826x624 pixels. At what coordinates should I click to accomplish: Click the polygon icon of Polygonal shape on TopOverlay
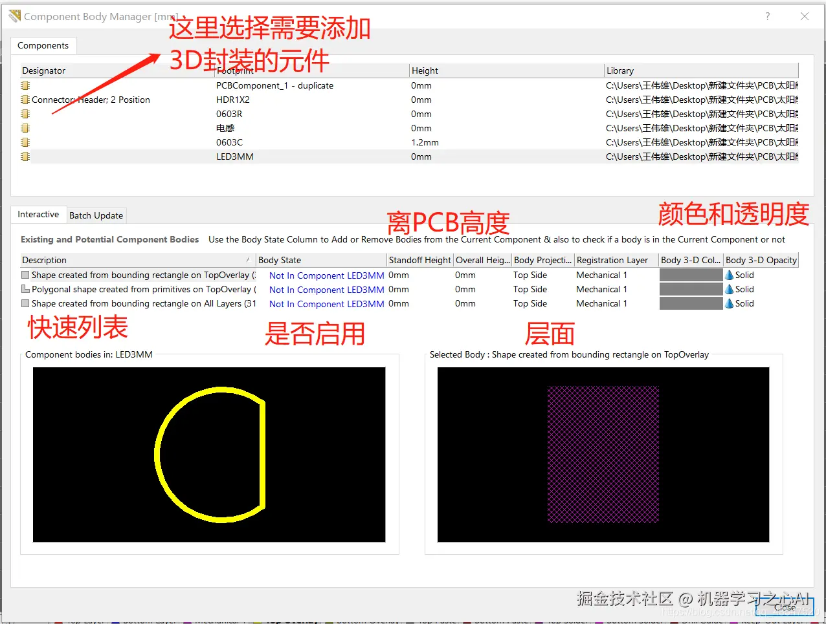point(25,289)
